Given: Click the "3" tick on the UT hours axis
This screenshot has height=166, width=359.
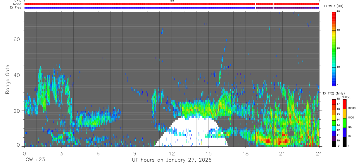Looking at the screenshot, I should (x=61, y=153).
